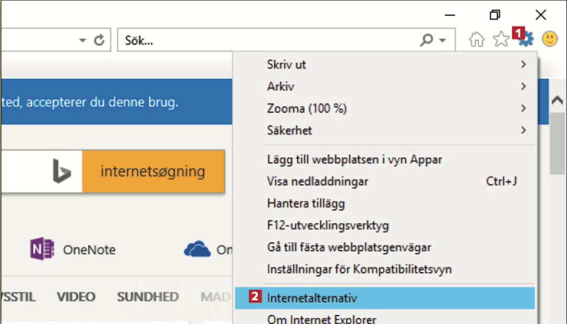Click the refresh page icon
The width and height of the screenshot is (567, 324).
pos(99,40)
